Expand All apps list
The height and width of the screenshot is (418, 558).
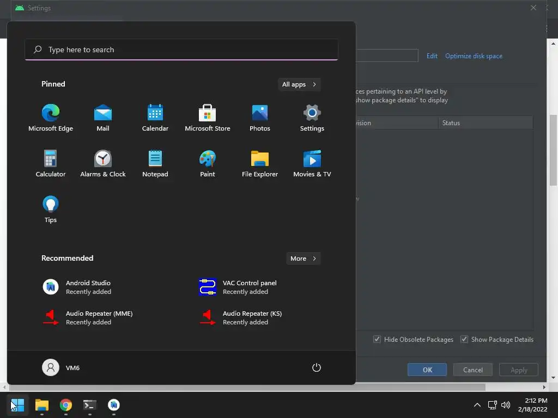point(299,84)
